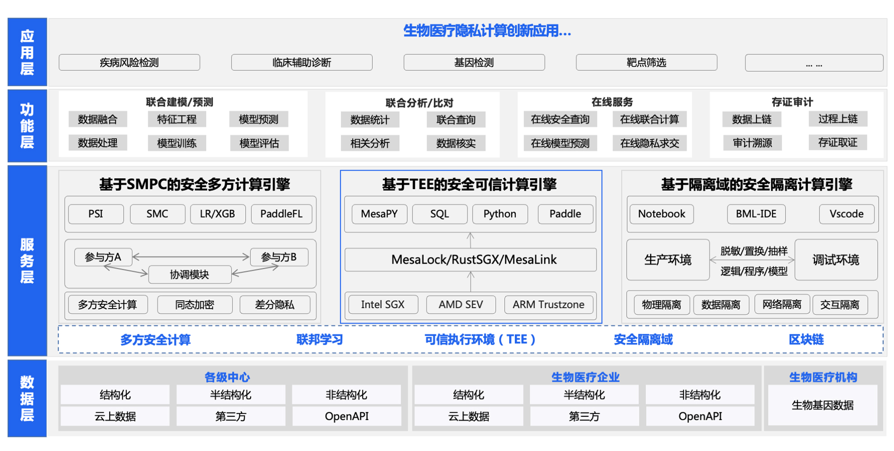
Task: Select the PSI engine icon
Action: [x=95, y=214]
